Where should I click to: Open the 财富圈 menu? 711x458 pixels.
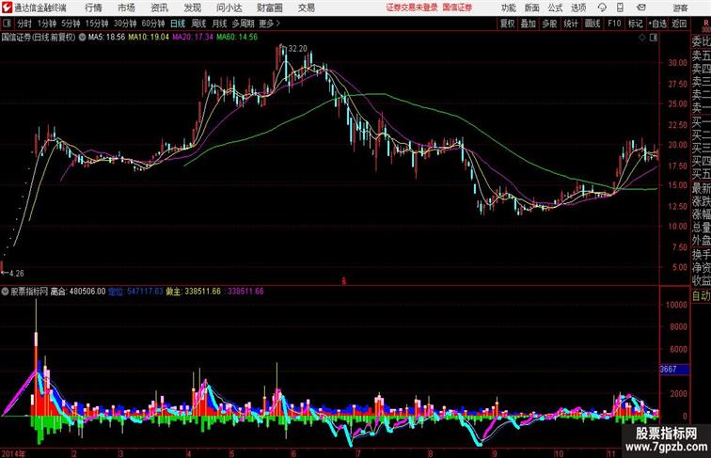tap(270, 8)
